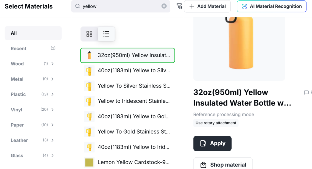
Task: Open the Recent category
Action: (33, 49)
